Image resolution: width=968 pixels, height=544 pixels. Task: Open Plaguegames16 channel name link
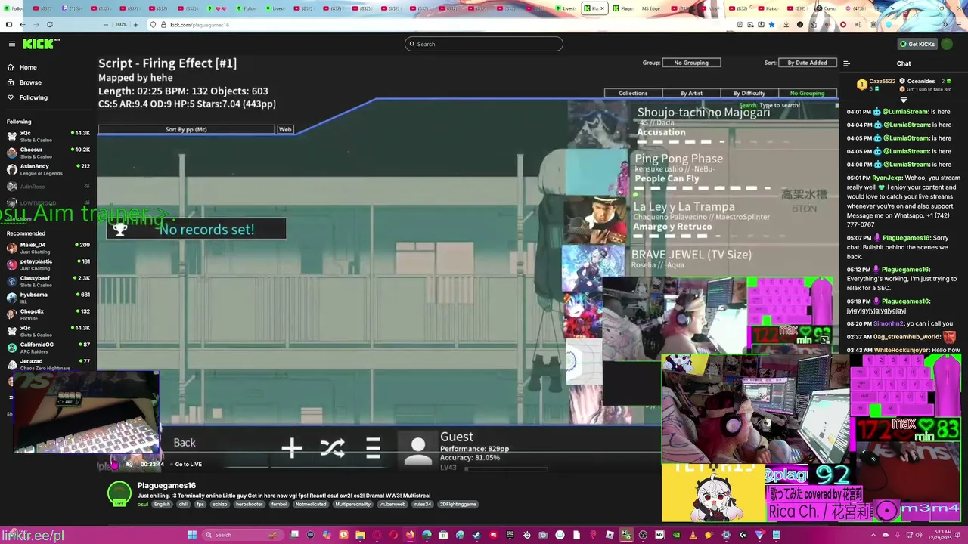click(x=166, y=486)
